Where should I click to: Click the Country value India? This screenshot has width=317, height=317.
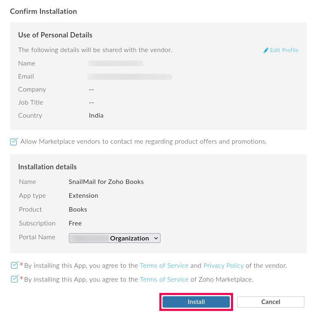click(96, 116)
